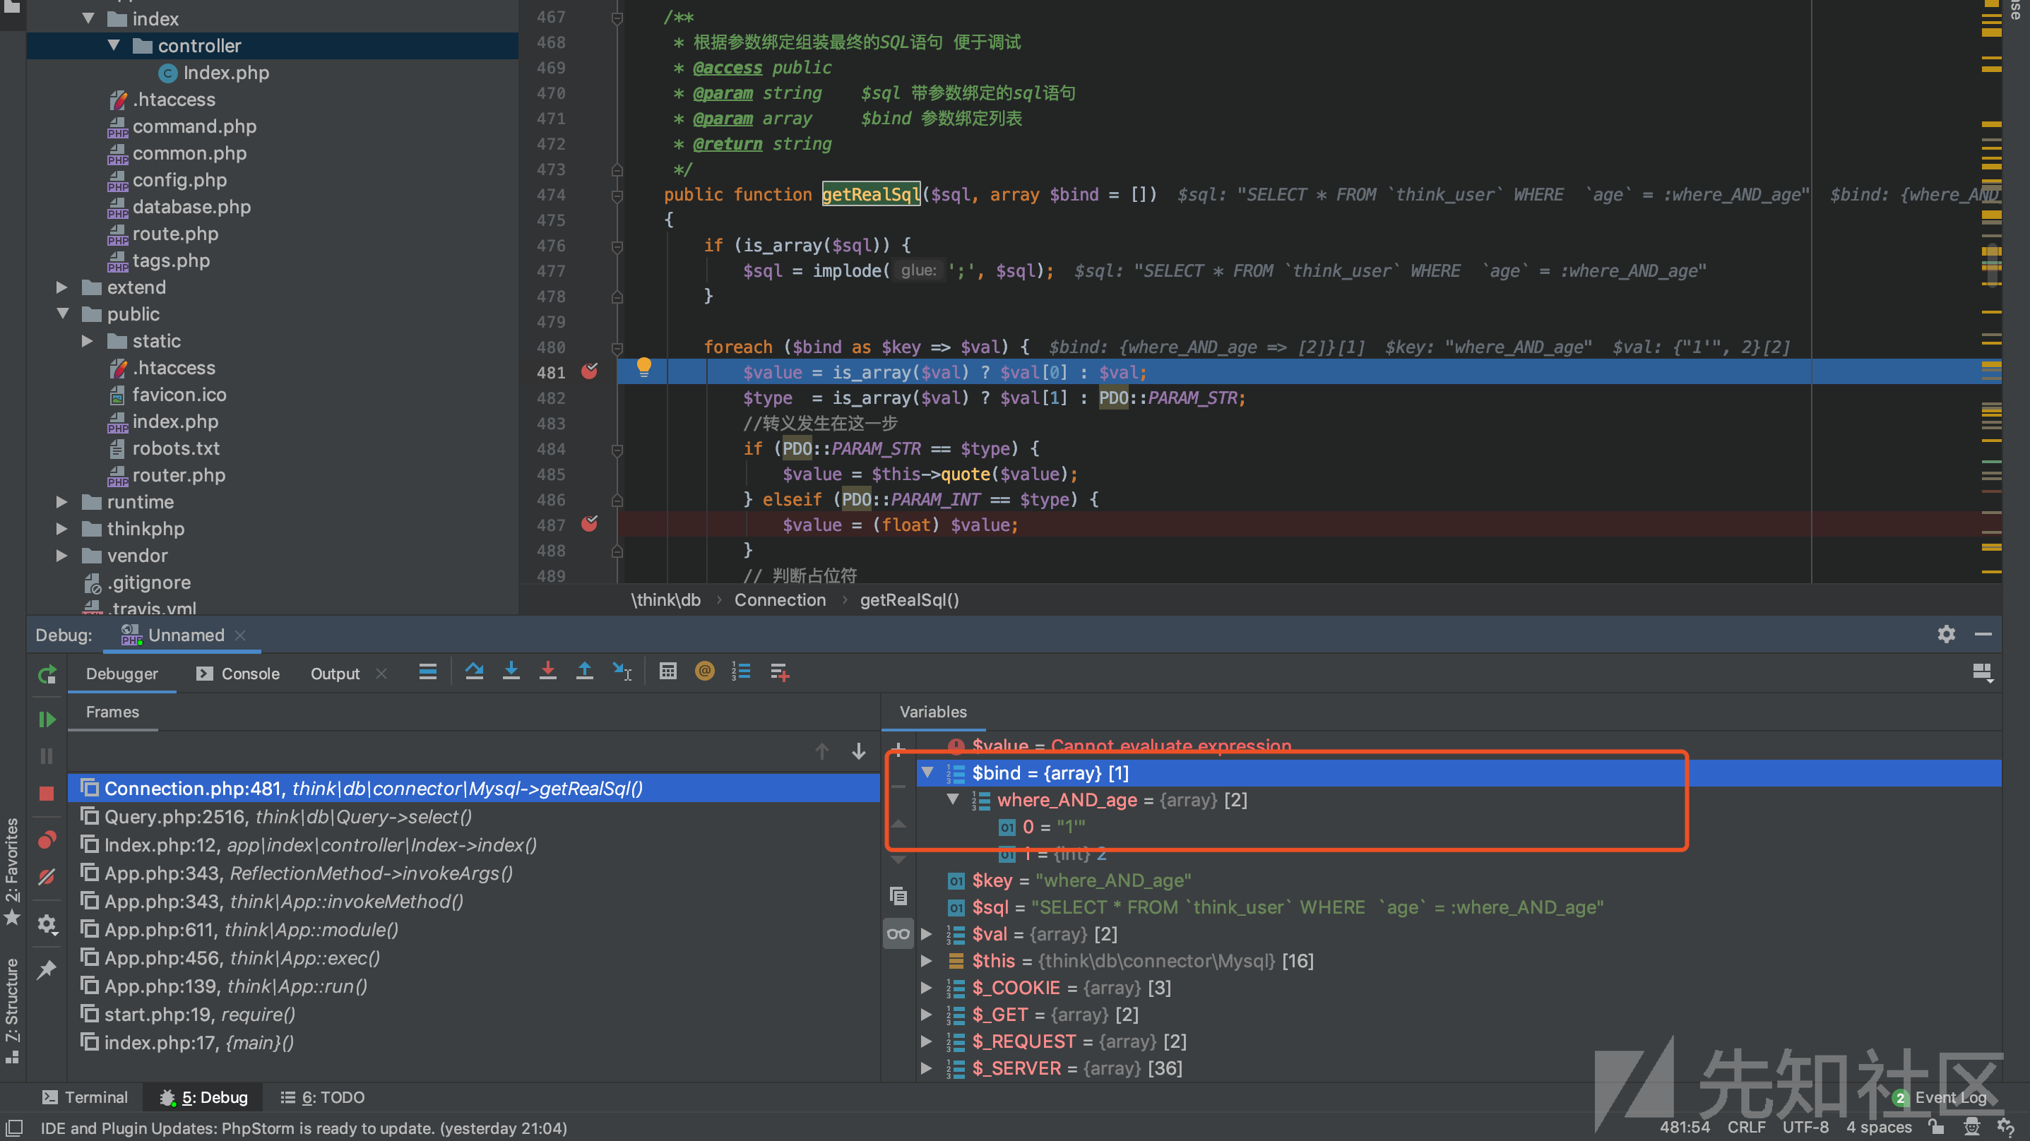The image size is (2030, 1141).
Task: Restore debug layout icon at panel right
Action: pyautogui.click(x=1982, y=673)
